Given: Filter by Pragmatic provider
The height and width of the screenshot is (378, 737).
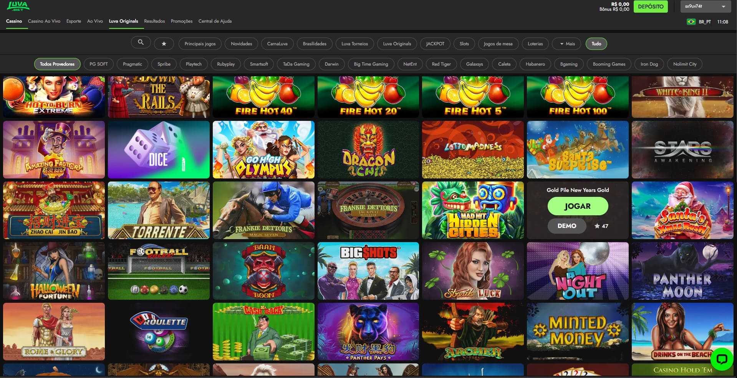Looking at the screenshot, I should pyautogui.click(x=132, y=64).
